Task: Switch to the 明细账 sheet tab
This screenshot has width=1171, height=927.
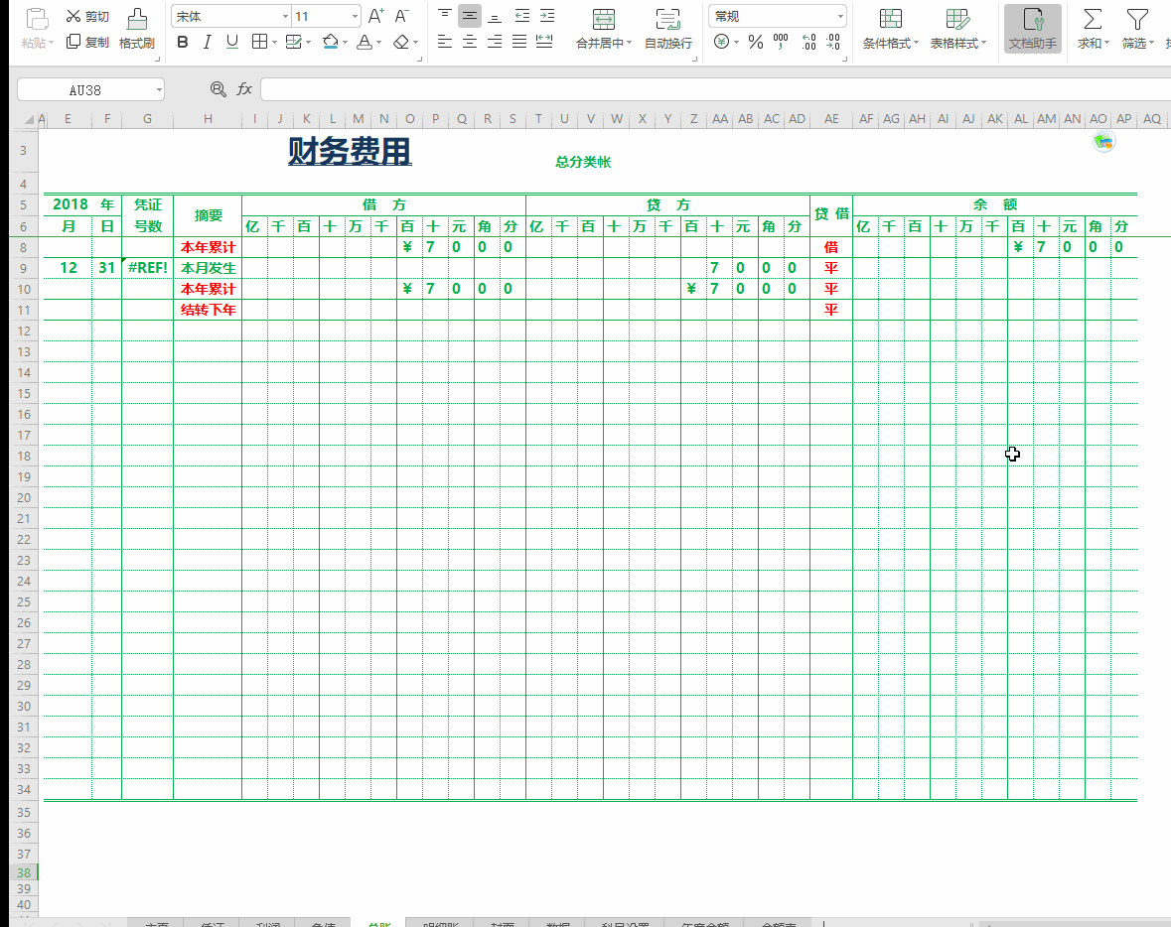Action: [441, 924]
